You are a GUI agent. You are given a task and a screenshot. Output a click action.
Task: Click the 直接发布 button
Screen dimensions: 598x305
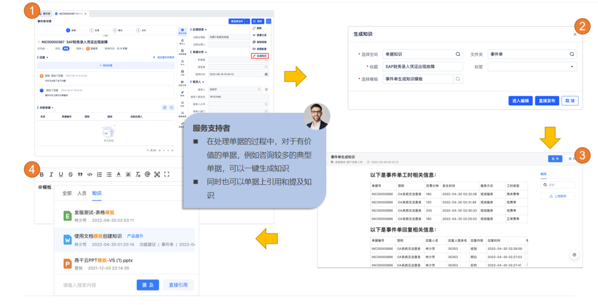point(547,101)
